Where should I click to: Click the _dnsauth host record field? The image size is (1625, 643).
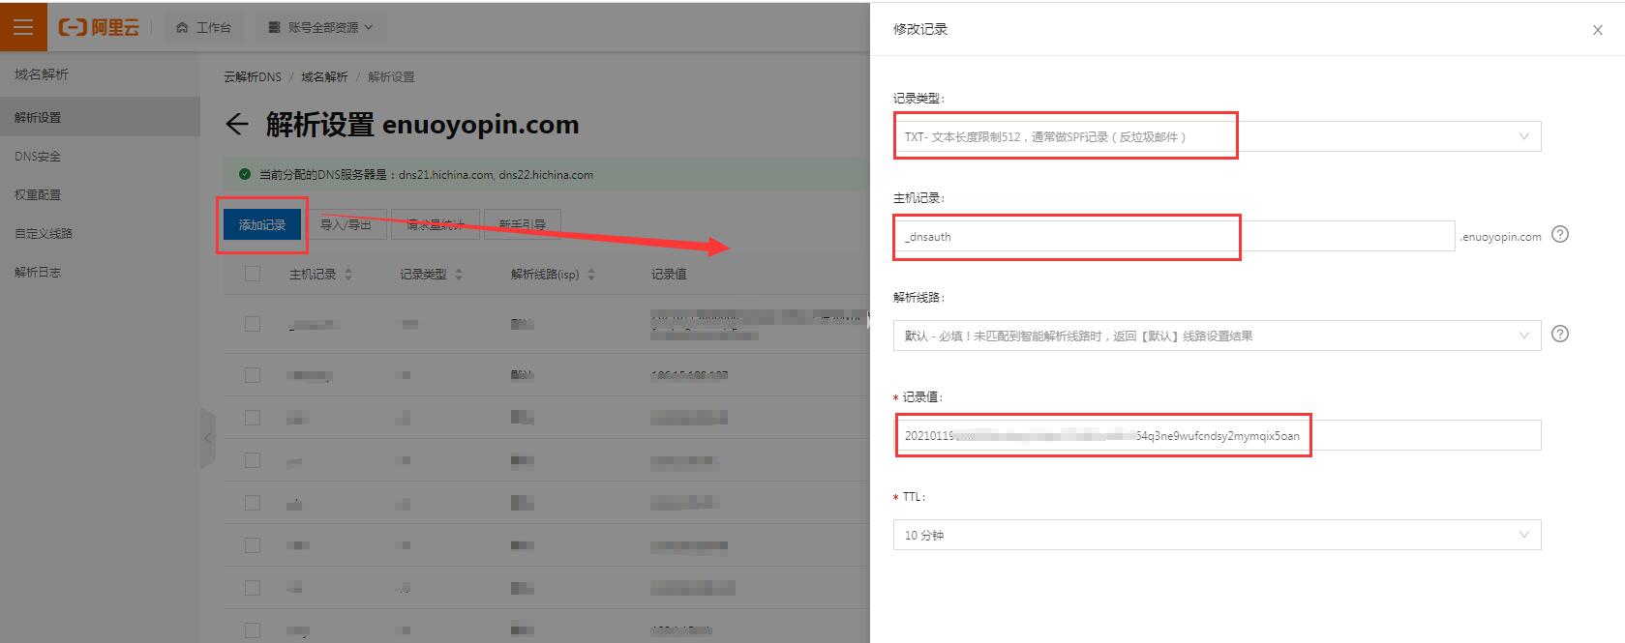[1174, 236]
